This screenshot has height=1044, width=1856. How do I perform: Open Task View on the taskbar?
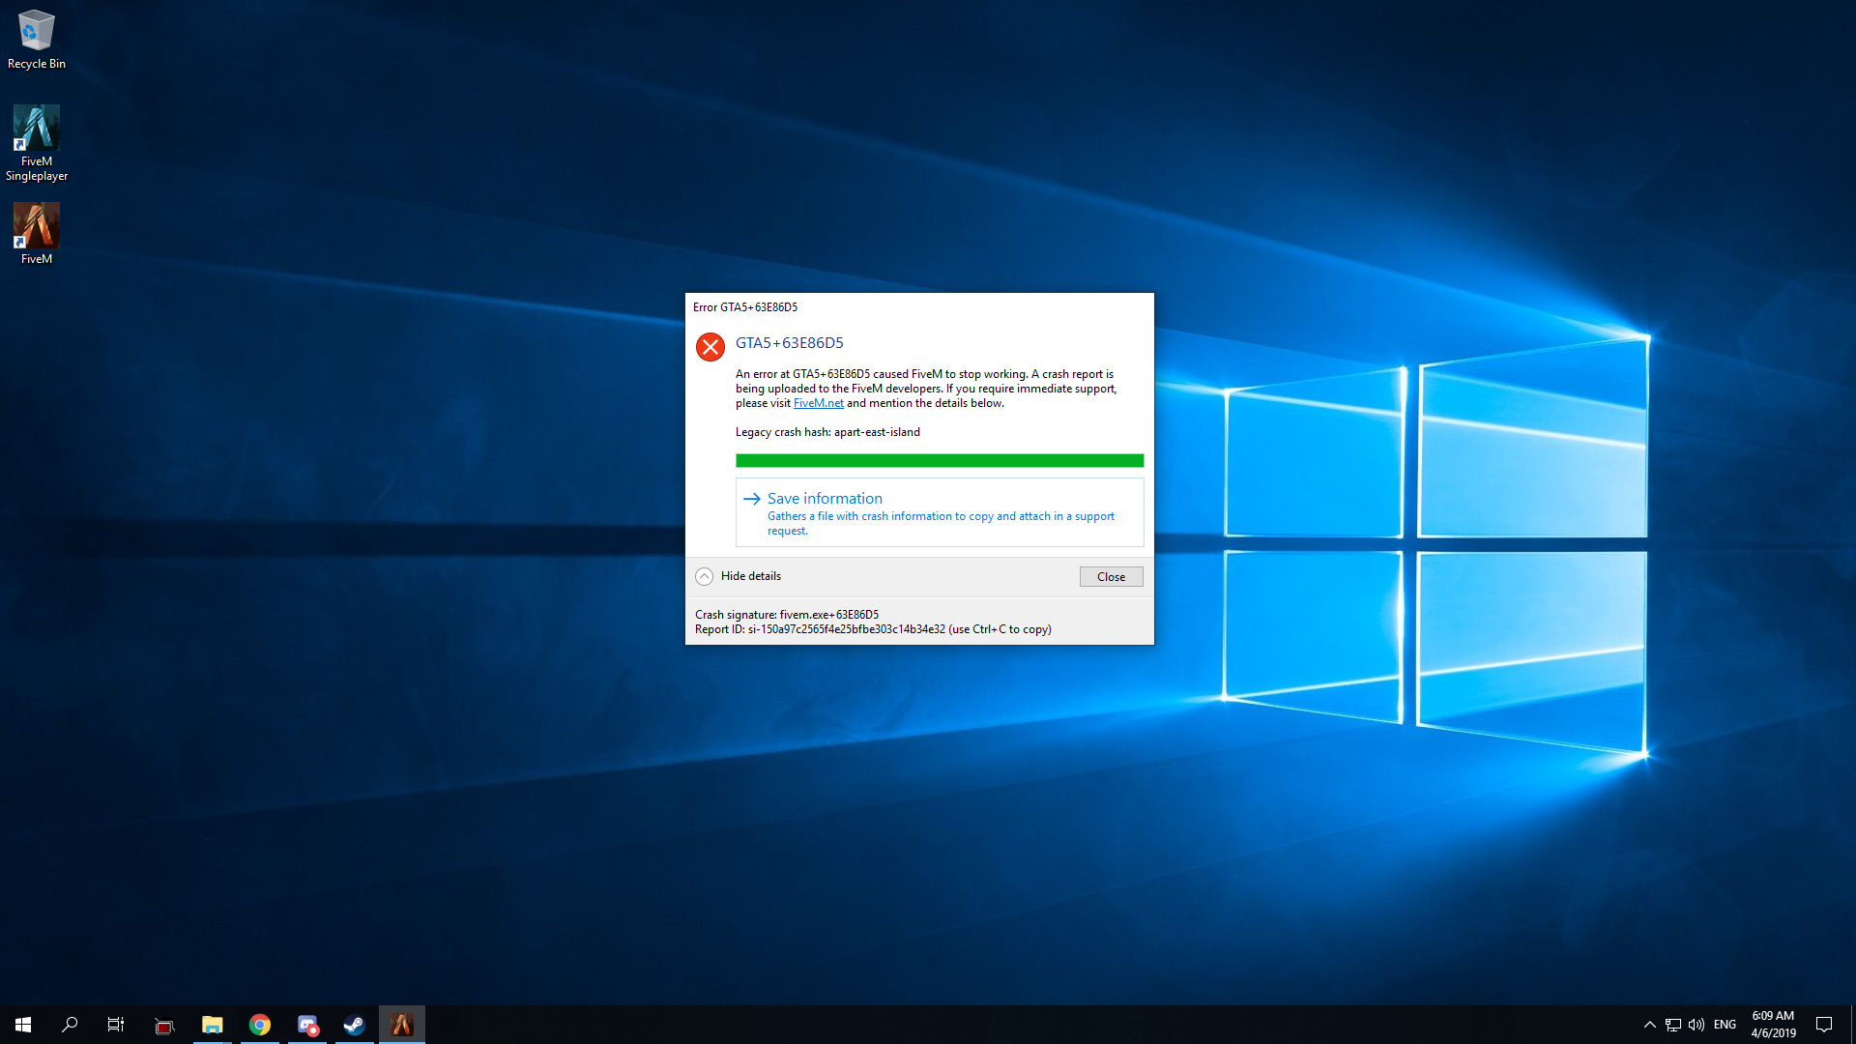(116, 1025)
